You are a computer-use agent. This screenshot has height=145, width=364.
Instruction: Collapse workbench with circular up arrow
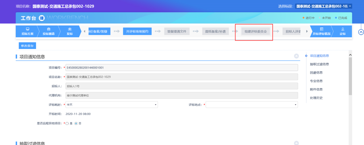(361, 32)
